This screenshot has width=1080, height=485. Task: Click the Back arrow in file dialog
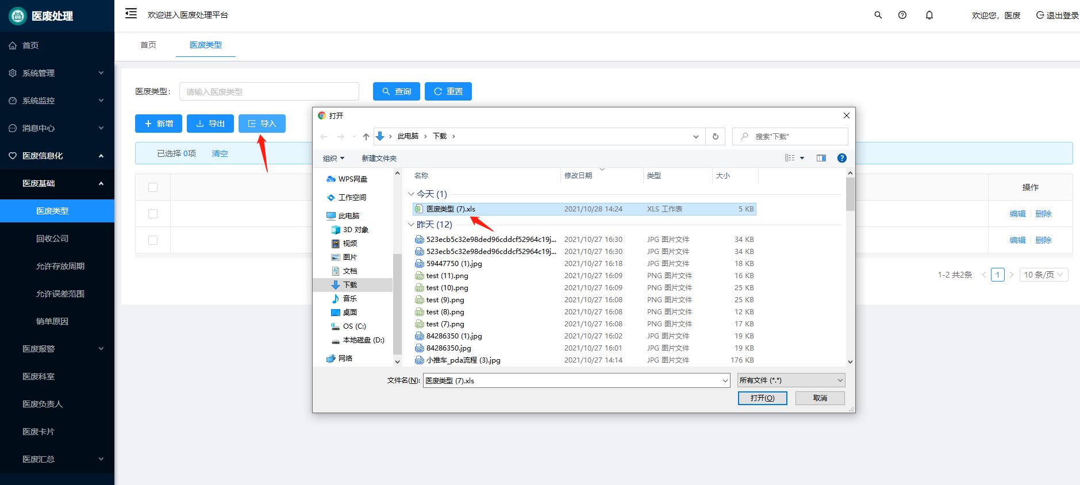click(324, 136)
